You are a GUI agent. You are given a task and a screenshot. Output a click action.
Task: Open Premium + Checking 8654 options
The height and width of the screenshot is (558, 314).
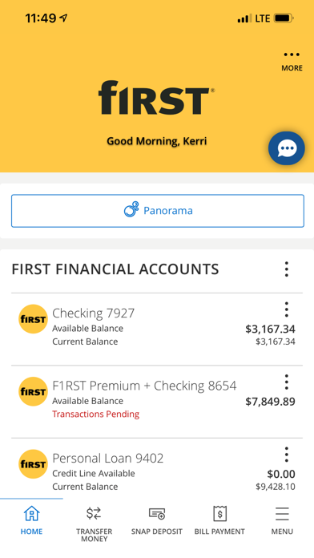pos(287,382)
